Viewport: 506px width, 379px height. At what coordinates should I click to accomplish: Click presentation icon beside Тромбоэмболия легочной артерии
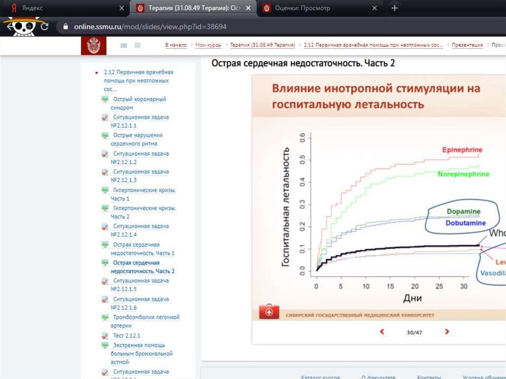pos(105,317)
